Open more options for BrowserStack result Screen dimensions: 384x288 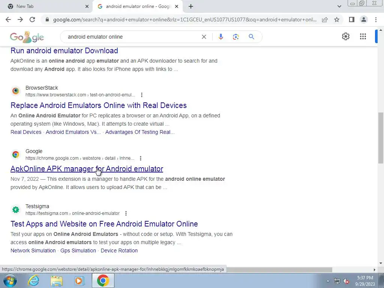tap(141, 95)
